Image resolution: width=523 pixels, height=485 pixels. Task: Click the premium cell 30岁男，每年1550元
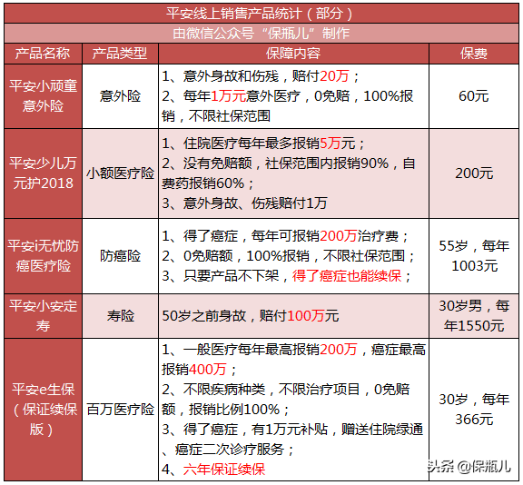coord(474,316)
